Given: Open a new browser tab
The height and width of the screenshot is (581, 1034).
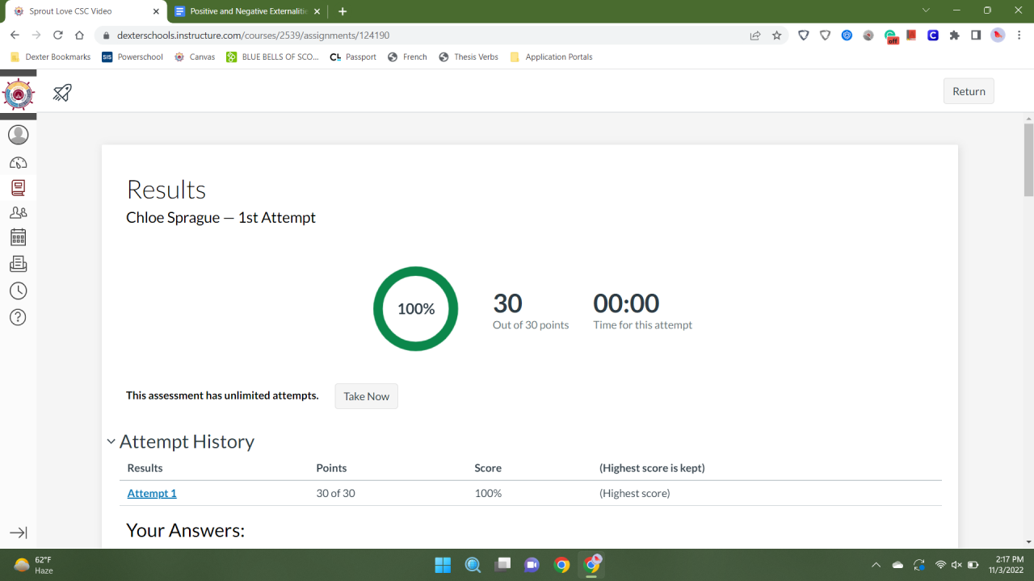Looking at the screenshot, I should click(343, 11).
